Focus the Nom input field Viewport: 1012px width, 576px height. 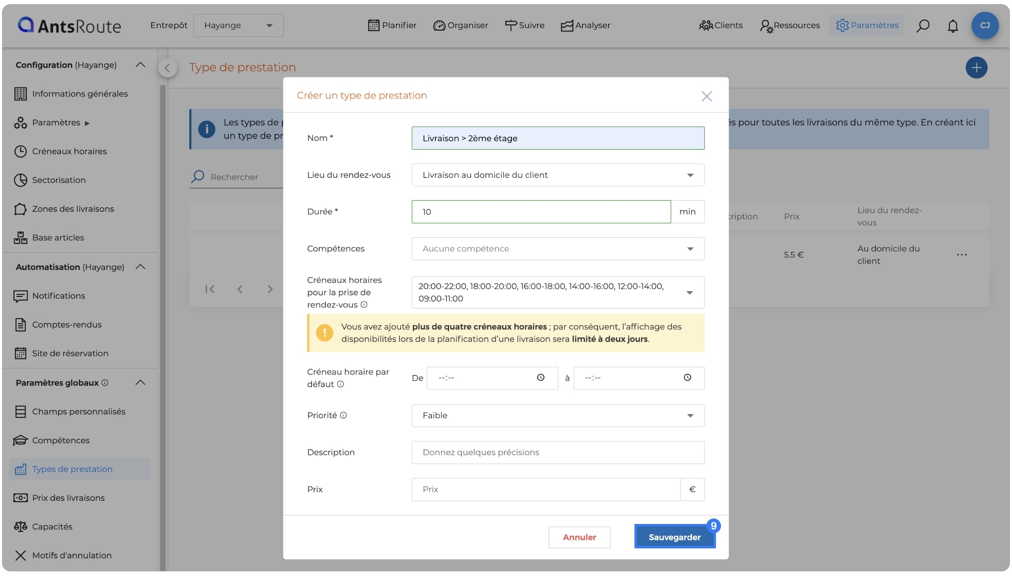[558, 138]
